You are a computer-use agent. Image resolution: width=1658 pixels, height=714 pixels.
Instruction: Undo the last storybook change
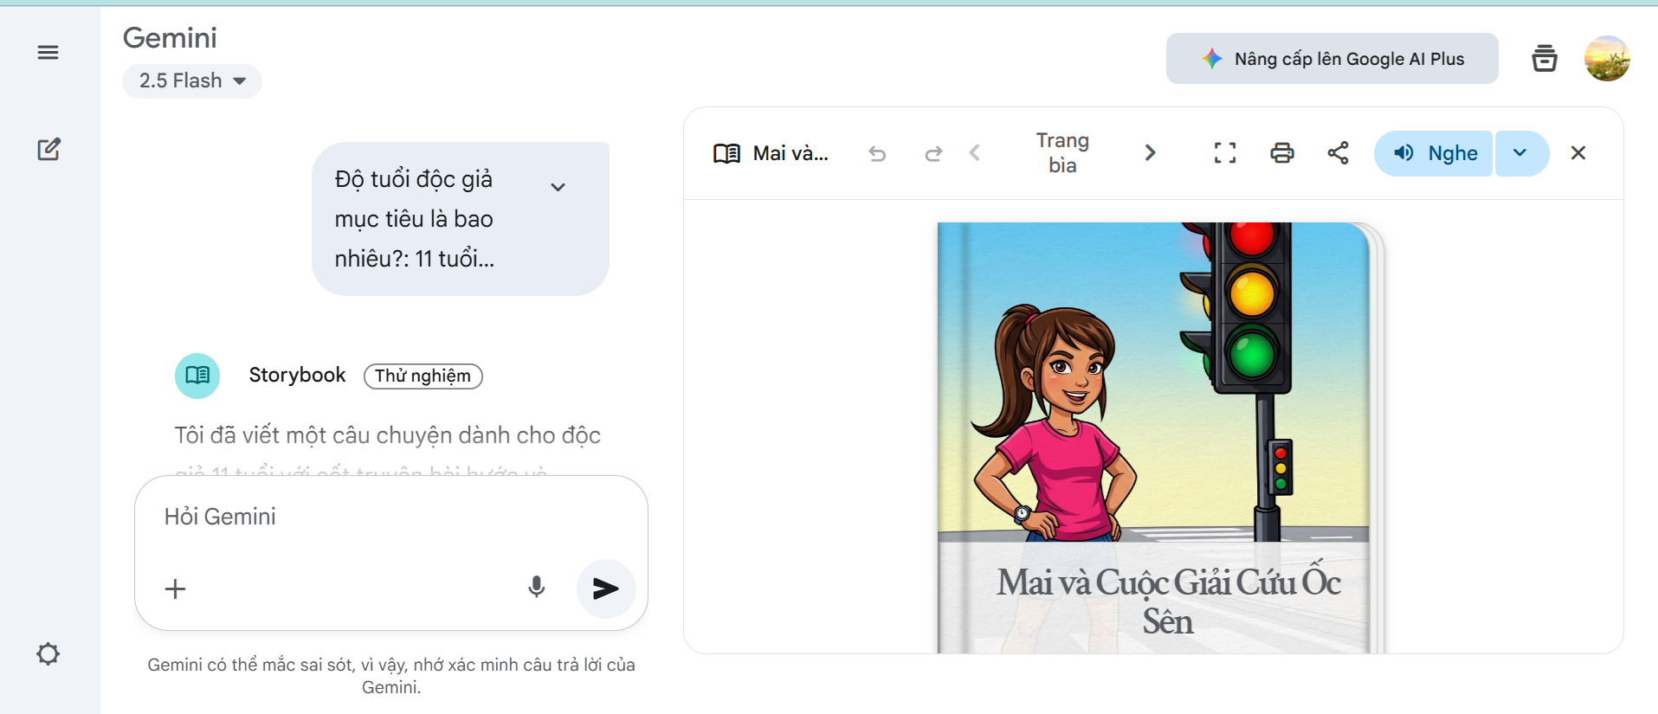[877, 154]
